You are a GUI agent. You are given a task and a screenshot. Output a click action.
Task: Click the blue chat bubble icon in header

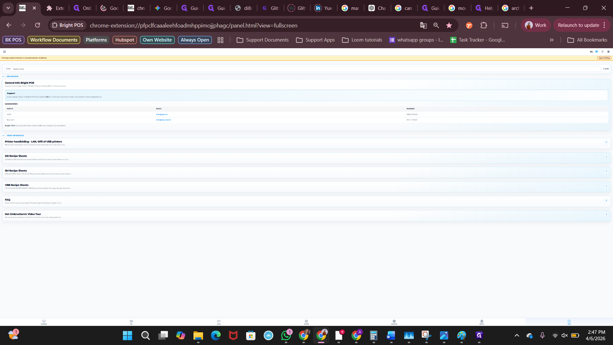coord(596,51)
